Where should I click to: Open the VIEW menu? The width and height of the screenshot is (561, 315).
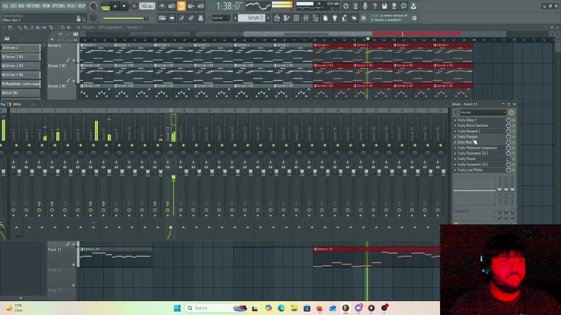[x=46, y=6]
